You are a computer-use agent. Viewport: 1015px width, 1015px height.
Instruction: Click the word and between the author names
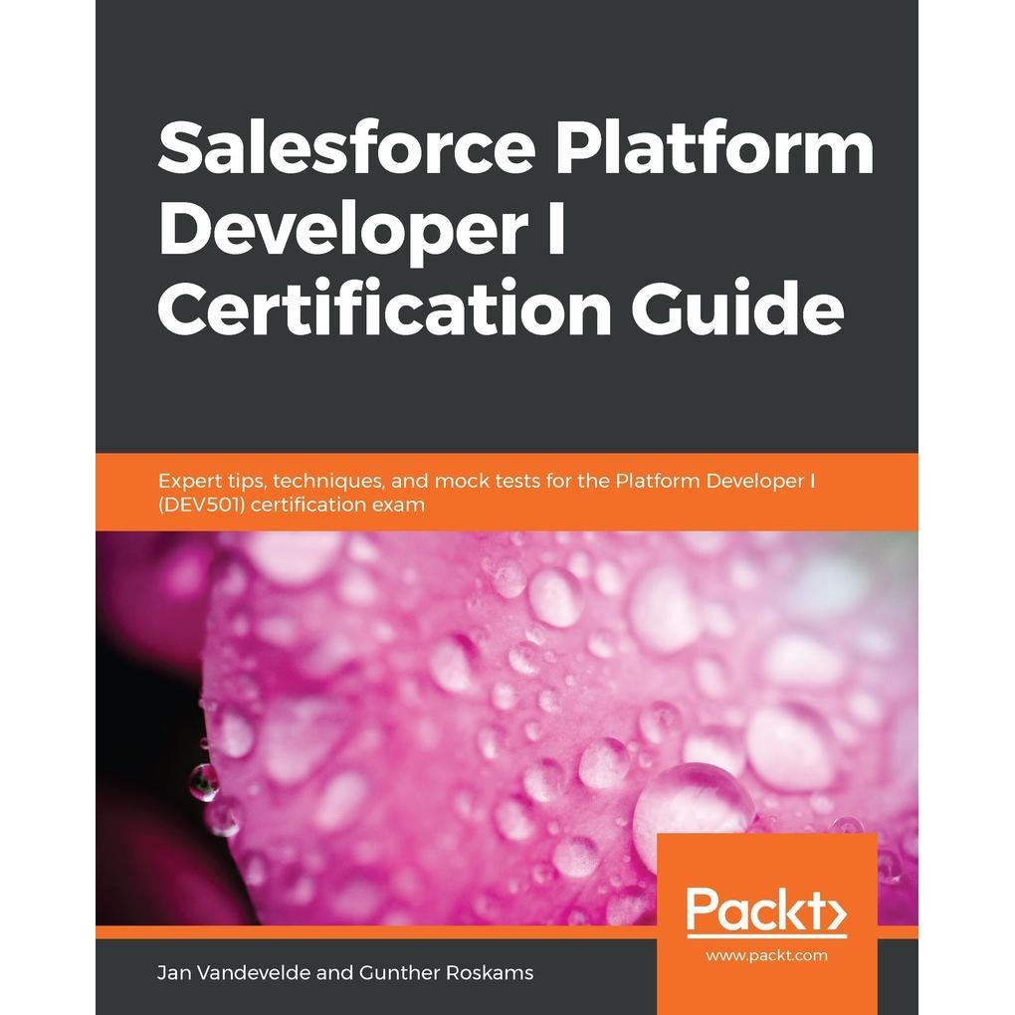(334, 972)
